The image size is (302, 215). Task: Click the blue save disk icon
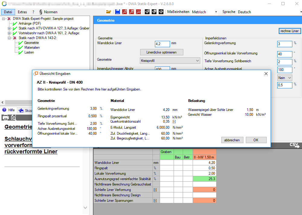(117, 12)
